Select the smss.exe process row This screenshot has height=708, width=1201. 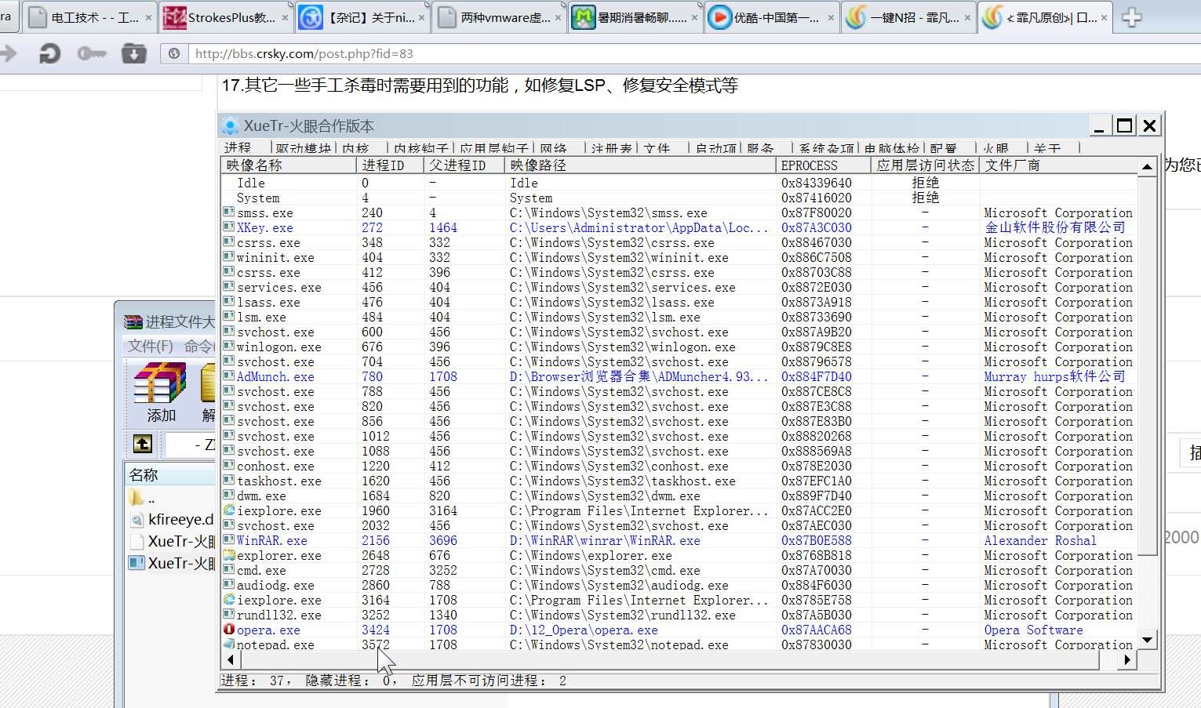[x=679, y=212]
